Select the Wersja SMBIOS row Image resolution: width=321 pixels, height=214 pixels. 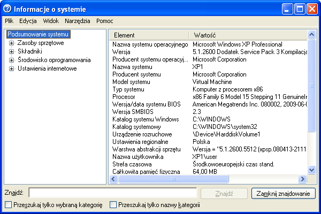[x=208, y=112]
